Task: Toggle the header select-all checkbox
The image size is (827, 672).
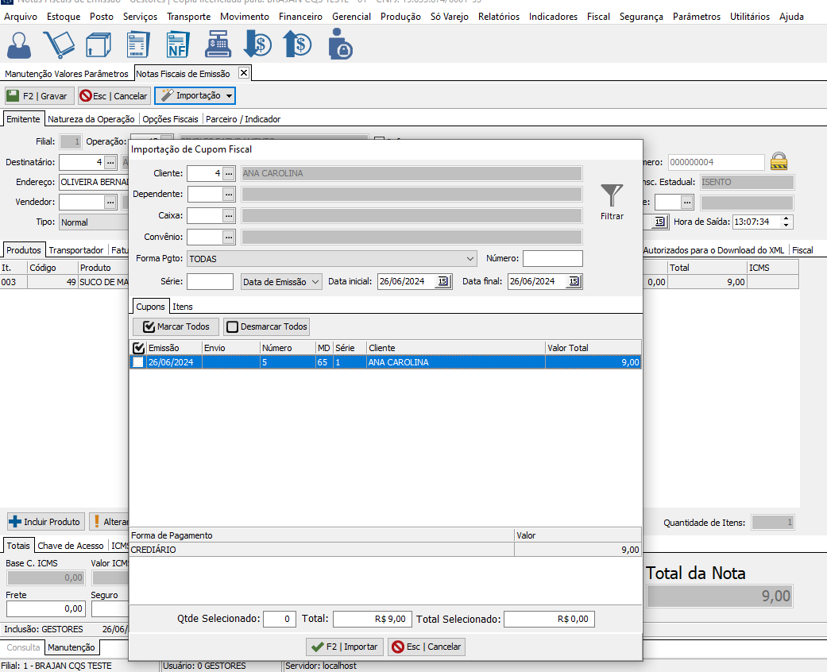Action: (x=138, y=348)
